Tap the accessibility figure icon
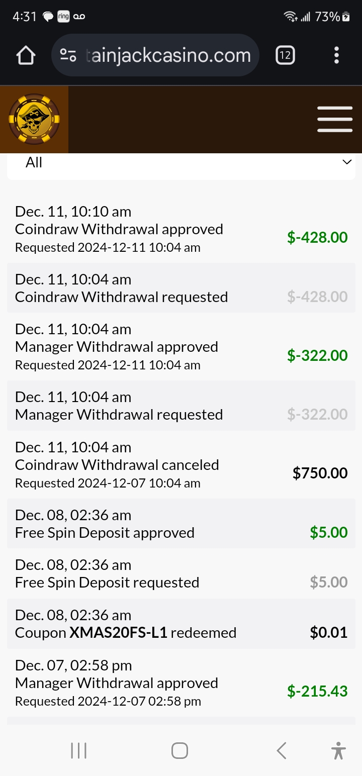362x776 pixels. pos(339,751)
